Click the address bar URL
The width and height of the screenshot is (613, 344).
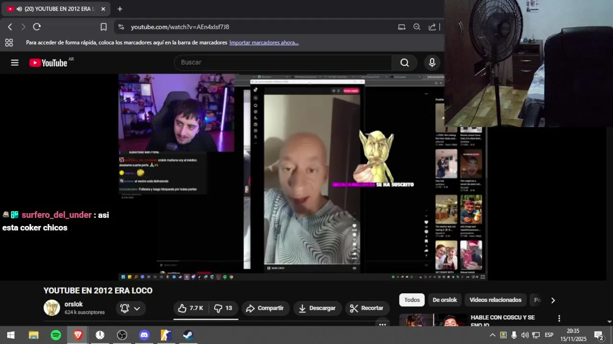click(180, 27)
